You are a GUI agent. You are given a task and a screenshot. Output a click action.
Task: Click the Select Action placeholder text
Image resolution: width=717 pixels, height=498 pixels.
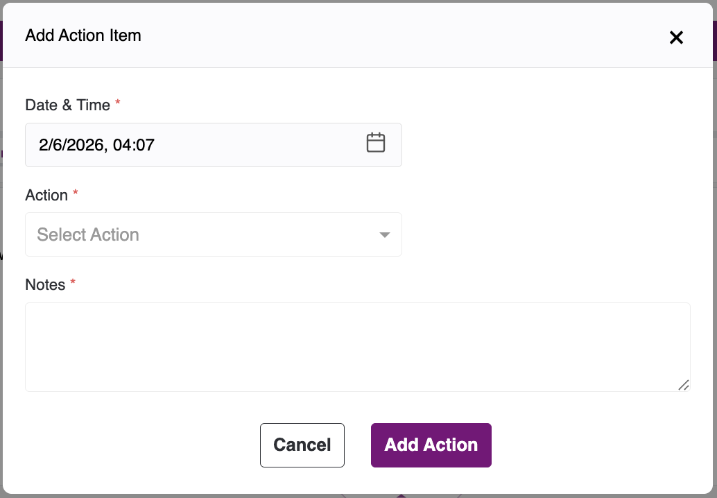(x=88, y=235)
